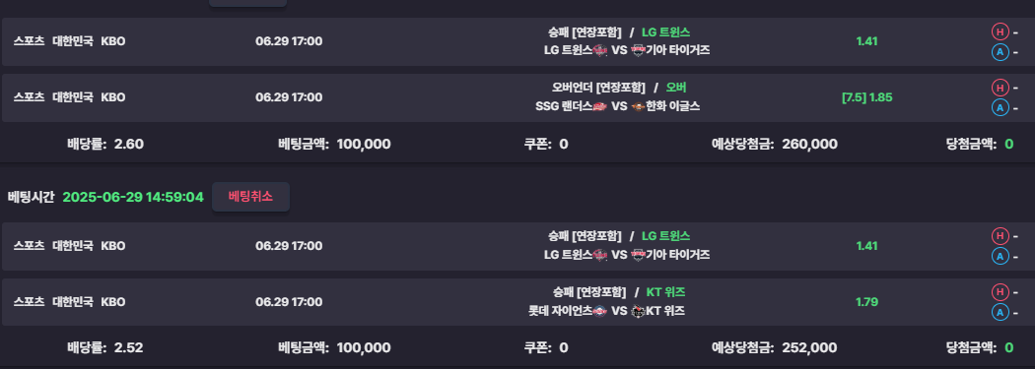The height and width of the screenshot is (369, 1035).
Task: Click the SSG 랜더스 team logo
Action: pyautogui.click(x=600, y=106)
